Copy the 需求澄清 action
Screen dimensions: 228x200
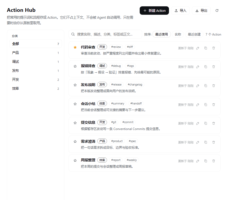tap(206, 142)
